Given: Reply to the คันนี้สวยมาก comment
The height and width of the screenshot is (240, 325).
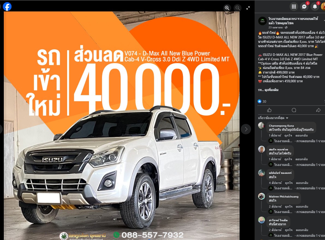Looking at the screenshot, I should (x=302, y=230).
